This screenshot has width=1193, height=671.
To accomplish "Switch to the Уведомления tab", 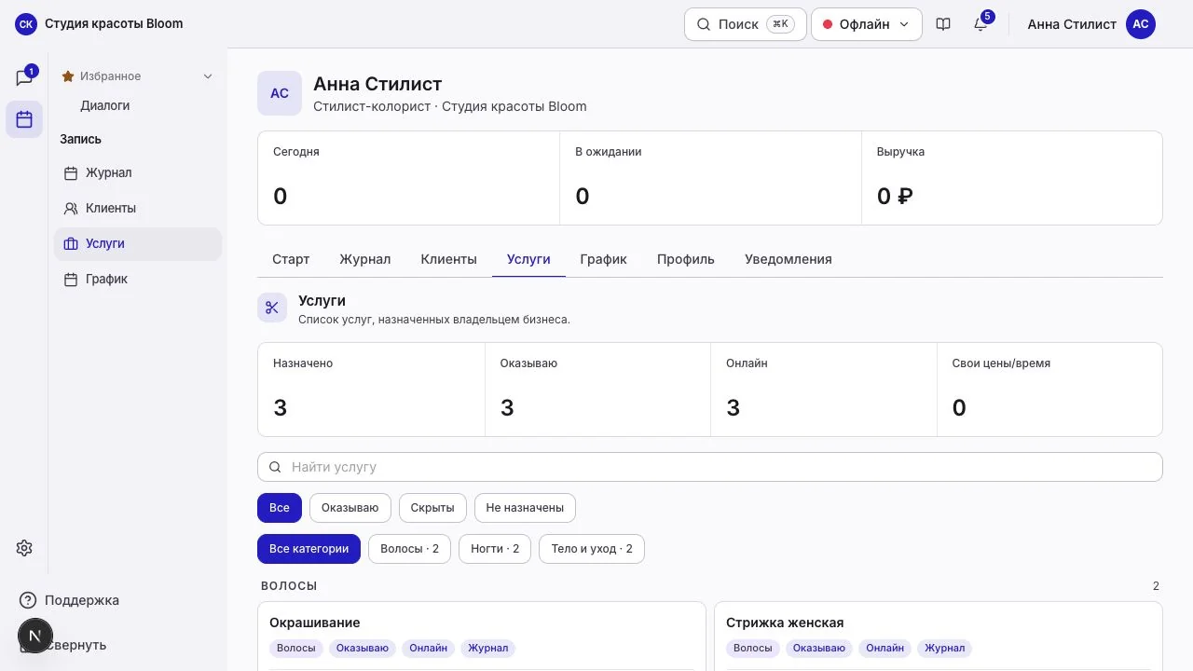I will (788, 259).
